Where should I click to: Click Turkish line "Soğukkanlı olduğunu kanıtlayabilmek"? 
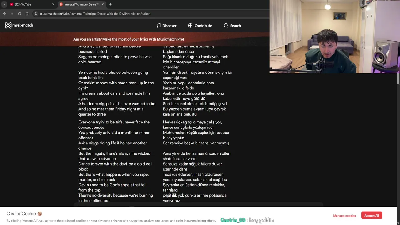[195, 57]
